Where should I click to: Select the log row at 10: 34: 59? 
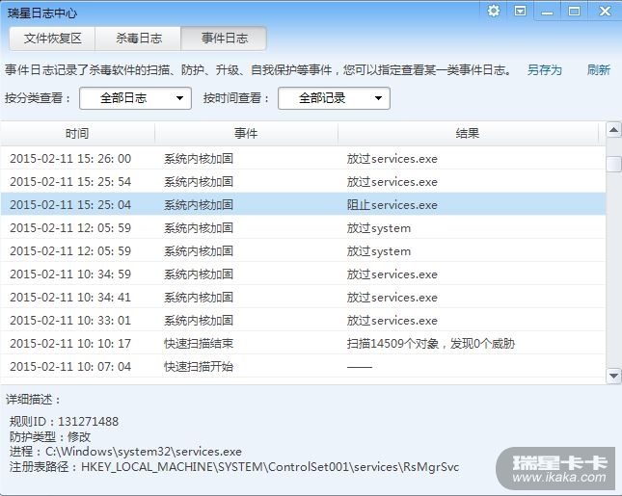[303, 274]
